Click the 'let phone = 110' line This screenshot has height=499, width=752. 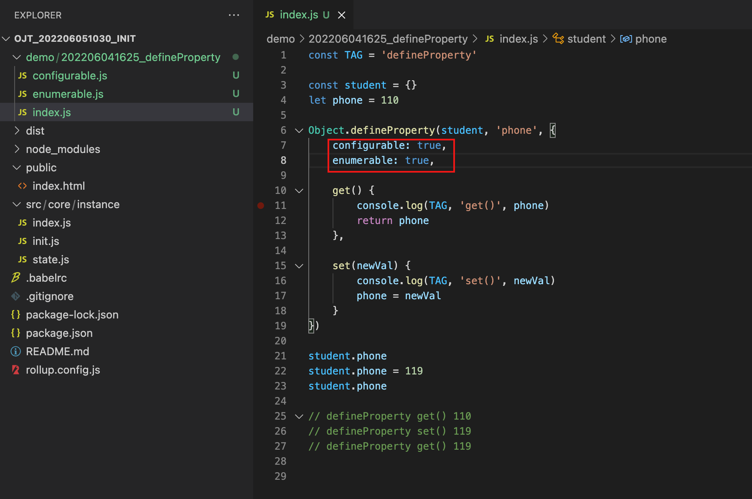(353, 100)
